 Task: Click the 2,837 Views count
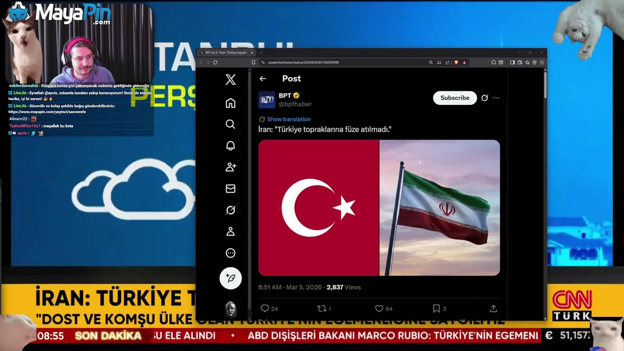(344, 288)
